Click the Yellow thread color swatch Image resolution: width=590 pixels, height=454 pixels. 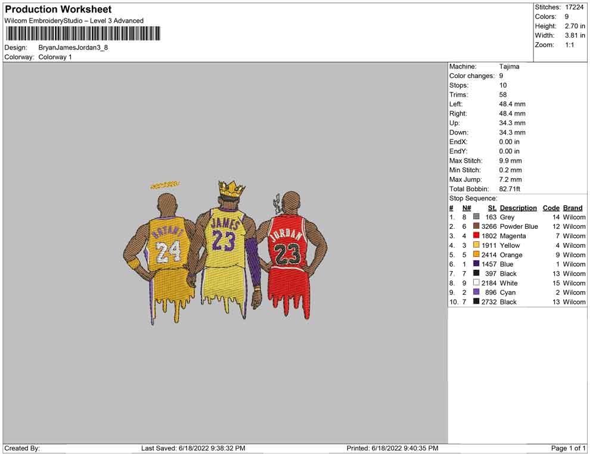(476, 245)
